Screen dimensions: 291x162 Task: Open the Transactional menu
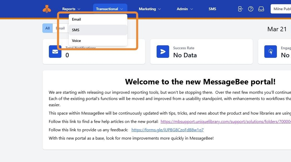[109, 9]
